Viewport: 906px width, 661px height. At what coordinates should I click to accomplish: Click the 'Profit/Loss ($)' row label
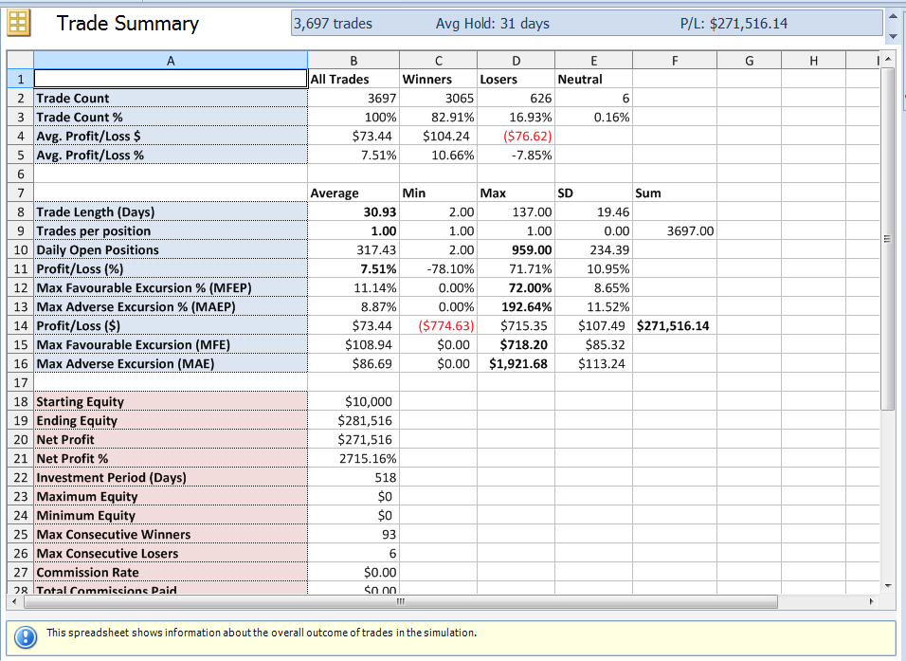click(171, 326)
